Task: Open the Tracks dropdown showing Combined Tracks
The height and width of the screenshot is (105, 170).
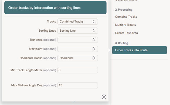Action: 78,22
